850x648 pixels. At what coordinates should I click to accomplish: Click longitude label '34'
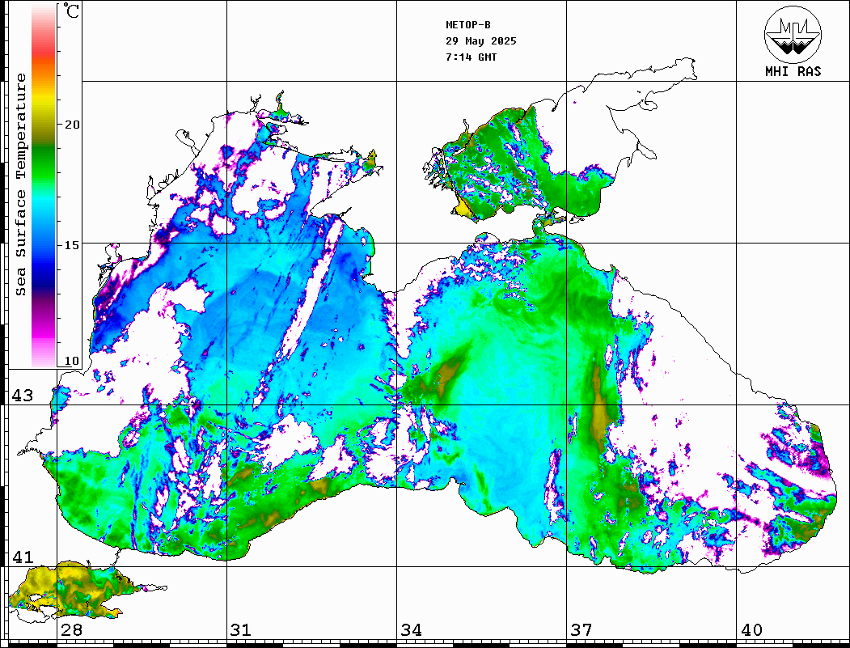[x=411, y=630]
